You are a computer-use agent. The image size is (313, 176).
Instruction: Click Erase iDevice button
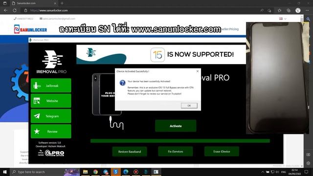click(x=222, y=152)
